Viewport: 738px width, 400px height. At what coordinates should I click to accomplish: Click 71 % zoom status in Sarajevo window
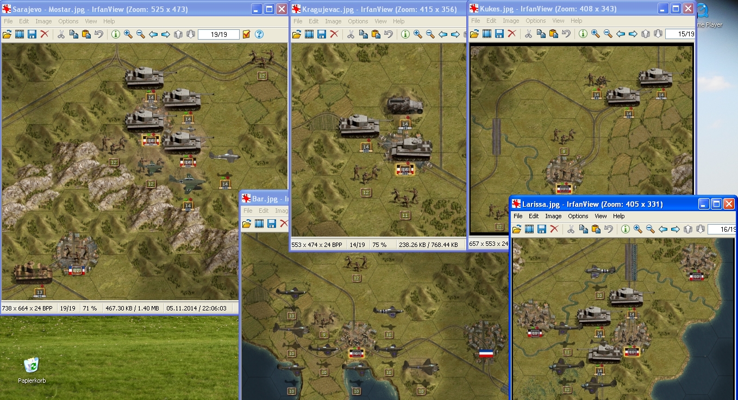pyautogui.click(x=90, y=308)
